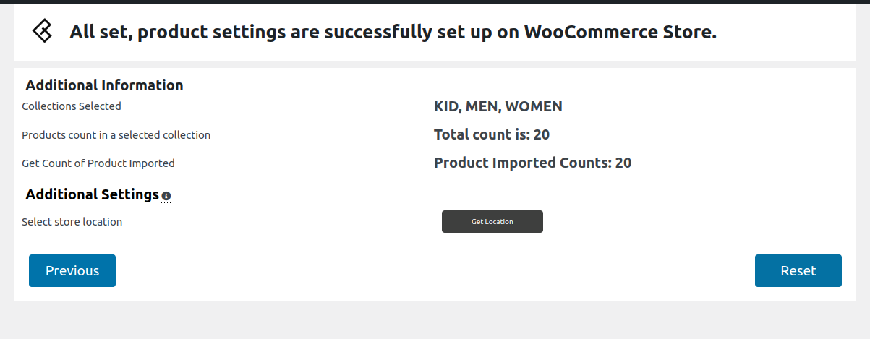Viewport: 870px width, 339px height.
Task: Click the WOMEN collection name
Action: 534,107
